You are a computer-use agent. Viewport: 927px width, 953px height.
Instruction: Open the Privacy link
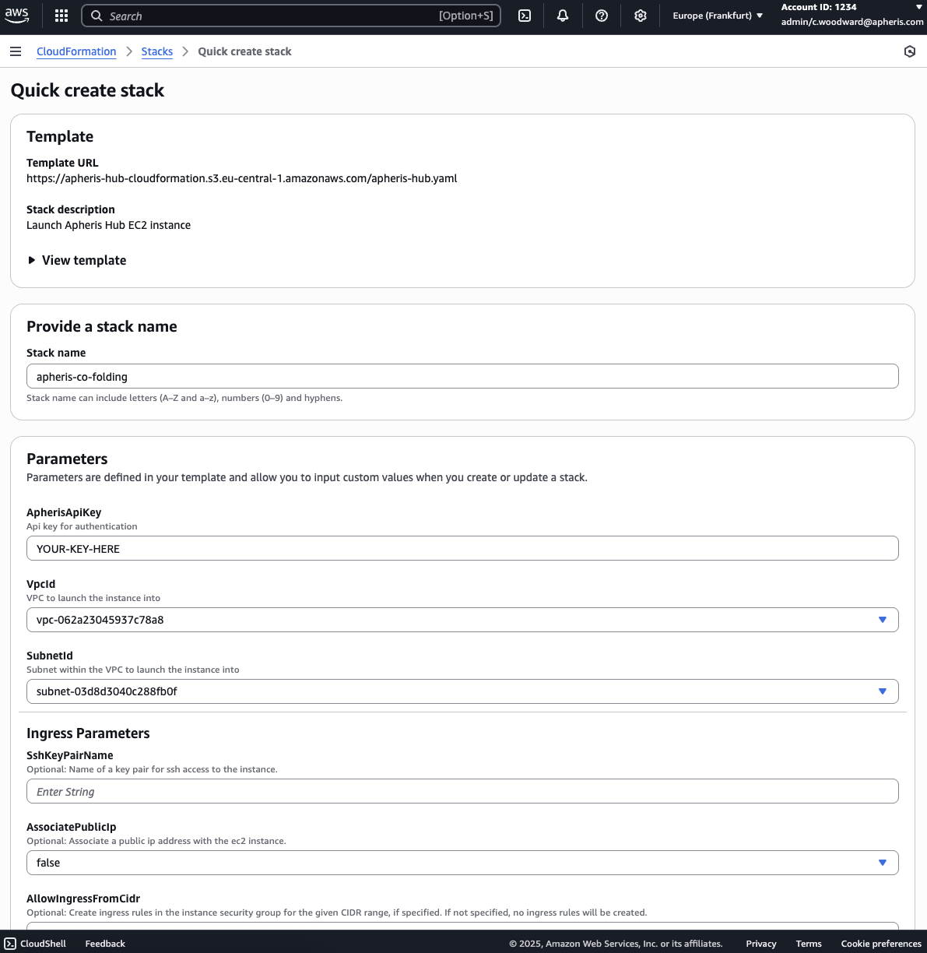click(761, 944)
